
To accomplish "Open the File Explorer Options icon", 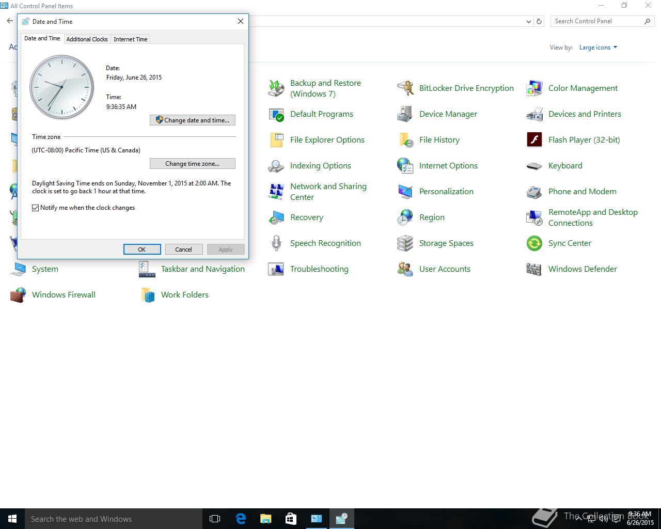I will pos(276,140).
